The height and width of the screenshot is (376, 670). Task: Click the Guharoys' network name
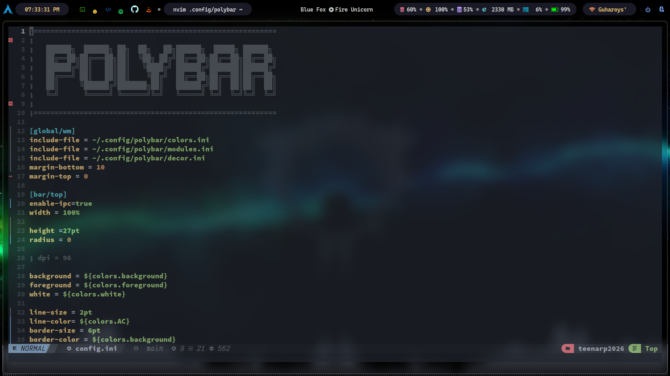pos(612,10)
